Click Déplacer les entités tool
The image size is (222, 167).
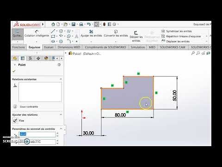click(x=175, y=41)
